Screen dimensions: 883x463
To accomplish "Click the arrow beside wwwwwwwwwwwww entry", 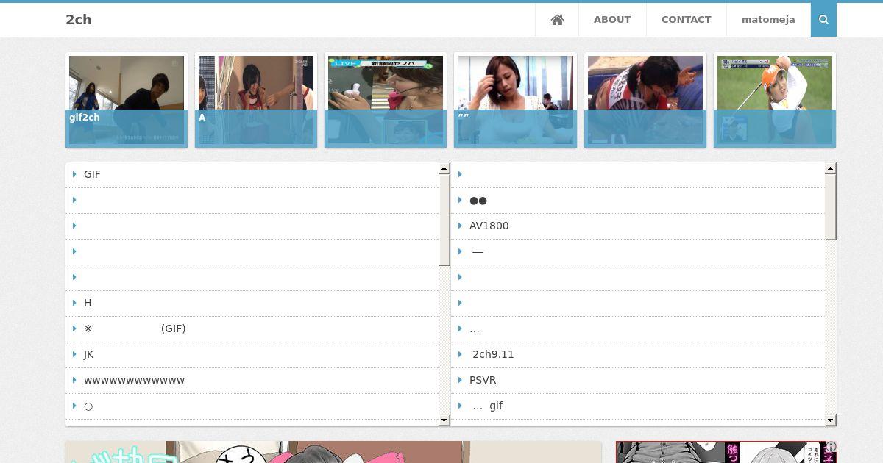I will pyautogui.click(x=74, y=380).
